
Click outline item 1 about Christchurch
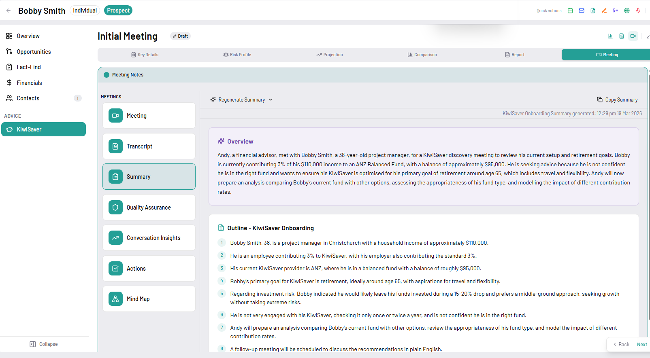[x=359, y=243]
